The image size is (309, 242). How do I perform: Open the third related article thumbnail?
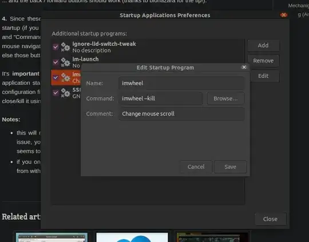[212, 237]
